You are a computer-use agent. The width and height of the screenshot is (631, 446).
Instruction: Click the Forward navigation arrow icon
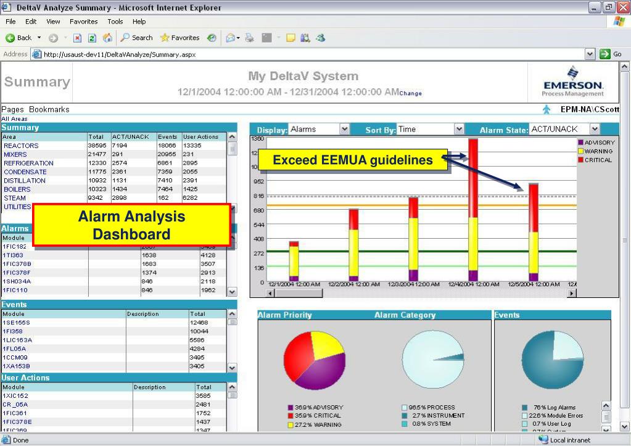[53, 38]
